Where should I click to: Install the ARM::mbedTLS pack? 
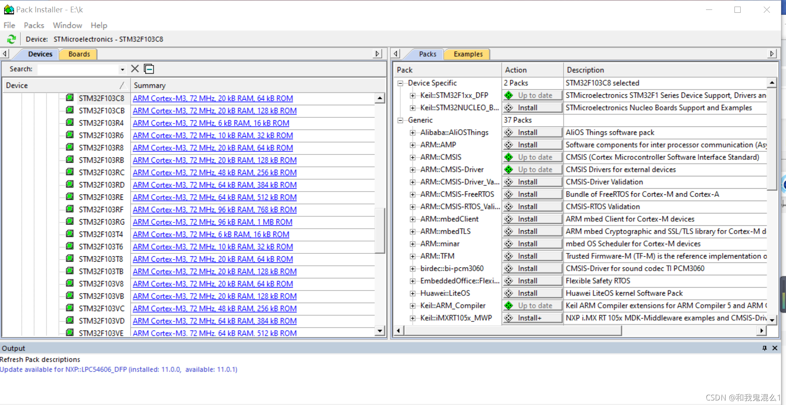tap(532, 231)
